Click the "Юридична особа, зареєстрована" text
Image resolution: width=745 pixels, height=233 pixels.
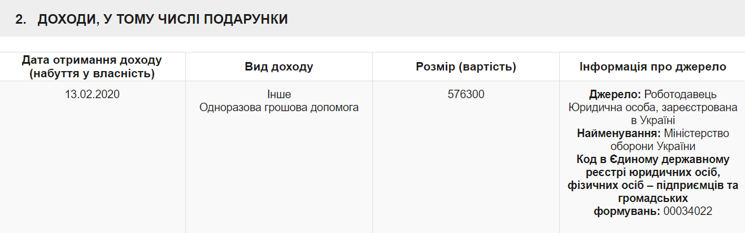tap(652, 107)
